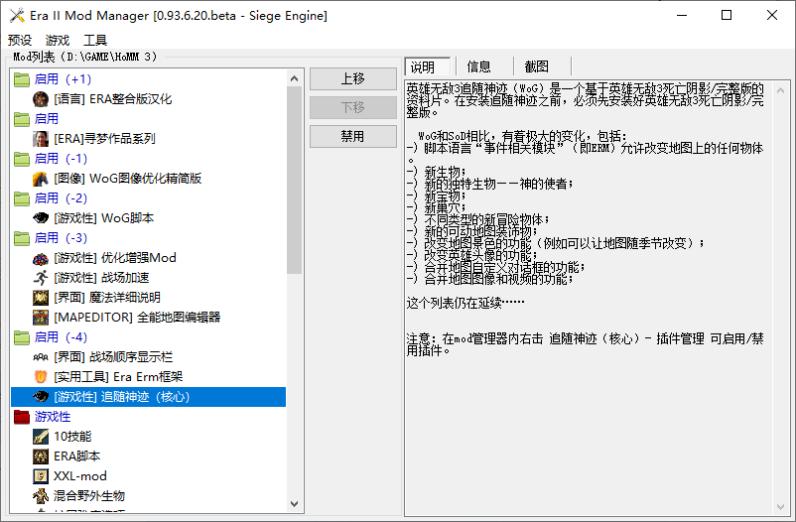Click the 下移 button

pyautogui.click(x=352, y=107)
